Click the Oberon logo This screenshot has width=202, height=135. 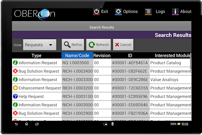[x=35, y=14]
